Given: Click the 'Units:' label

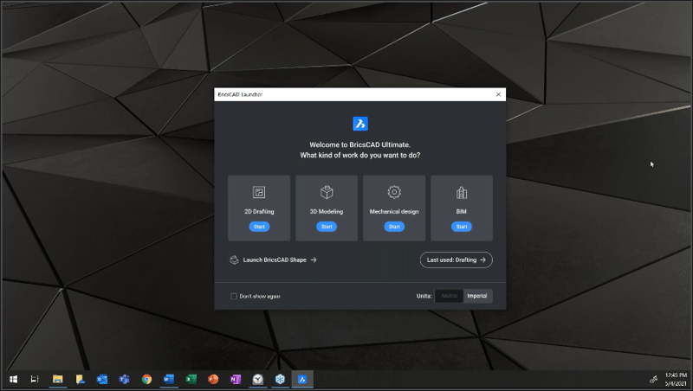Looking at the screenshot, I should (424, 296).
